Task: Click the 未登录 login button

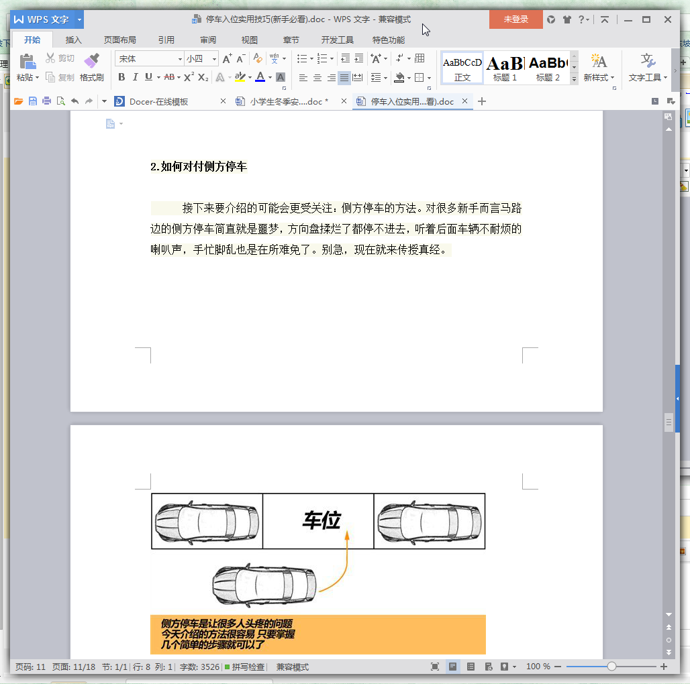Action: pos(515,19)
